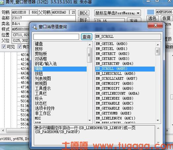Click the 父句柄 field &H30DA0
This screenshot has height=150, width=173.
click(x=64, y=12)
